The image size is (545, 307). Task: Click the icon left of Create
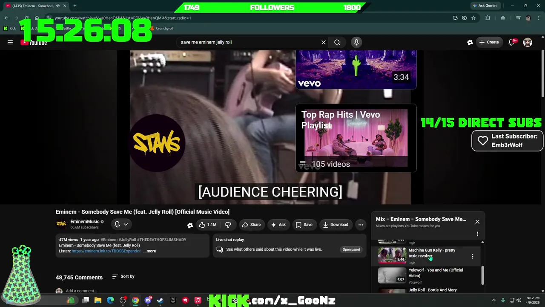(x=470, y=42)
